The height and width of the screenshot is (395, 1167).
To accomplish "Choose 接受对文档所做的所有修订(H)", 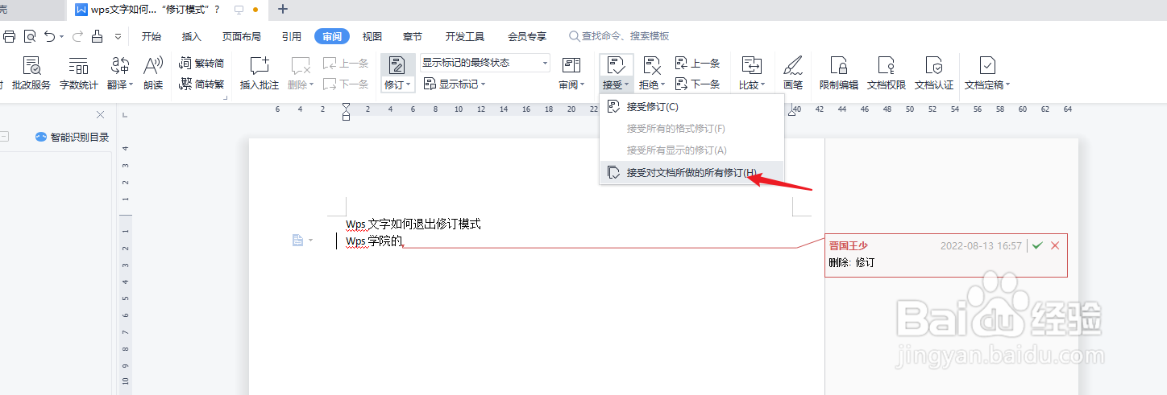I will tap(691, 172).
